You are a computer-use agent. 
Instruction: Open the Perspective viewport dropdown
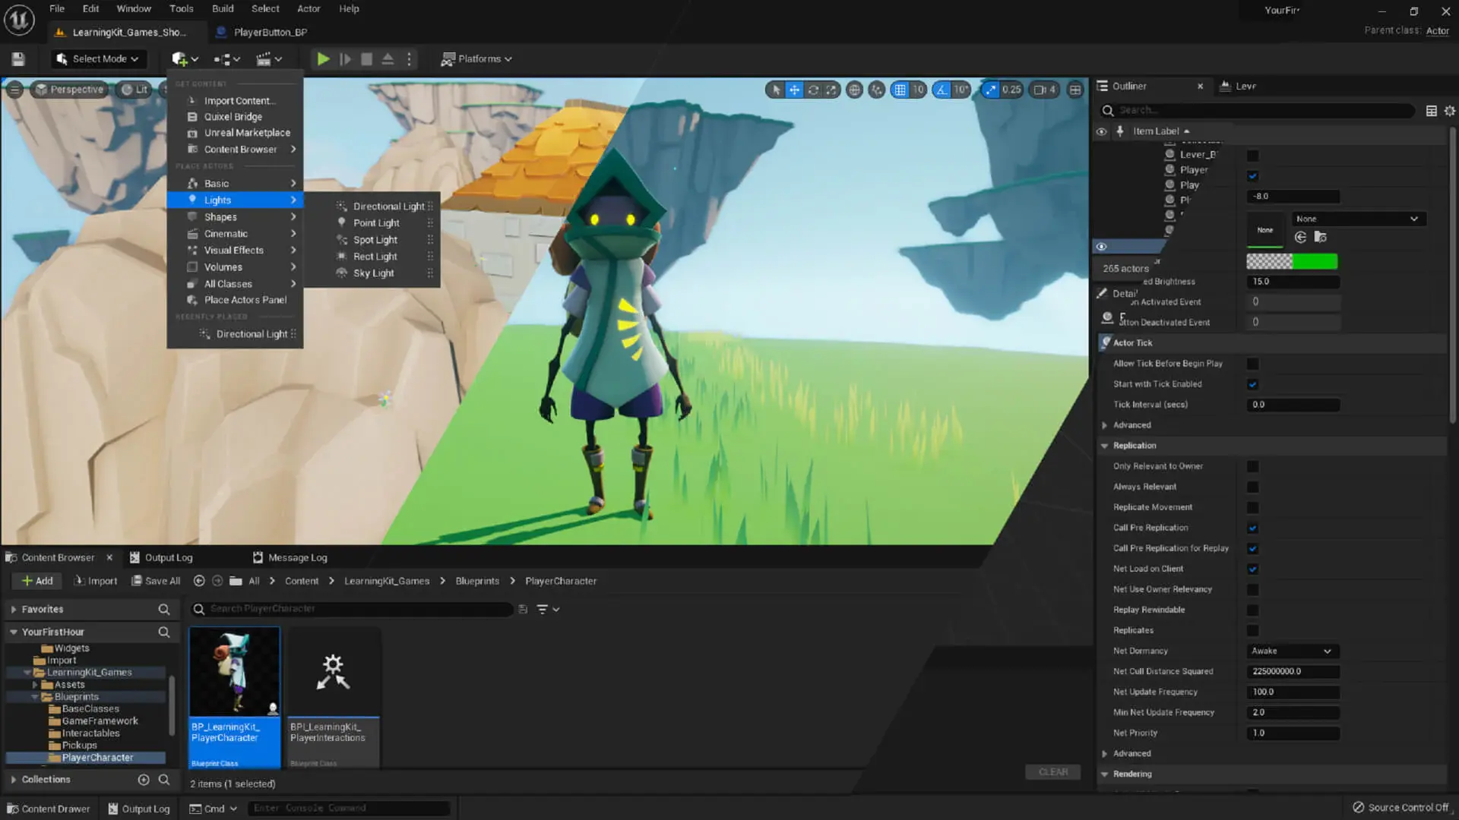point(69,89)
